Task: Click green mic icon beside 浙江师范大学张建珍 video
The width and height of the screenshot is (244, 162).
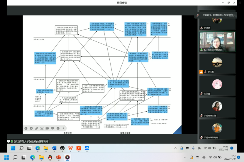Action: pos(201,50)
